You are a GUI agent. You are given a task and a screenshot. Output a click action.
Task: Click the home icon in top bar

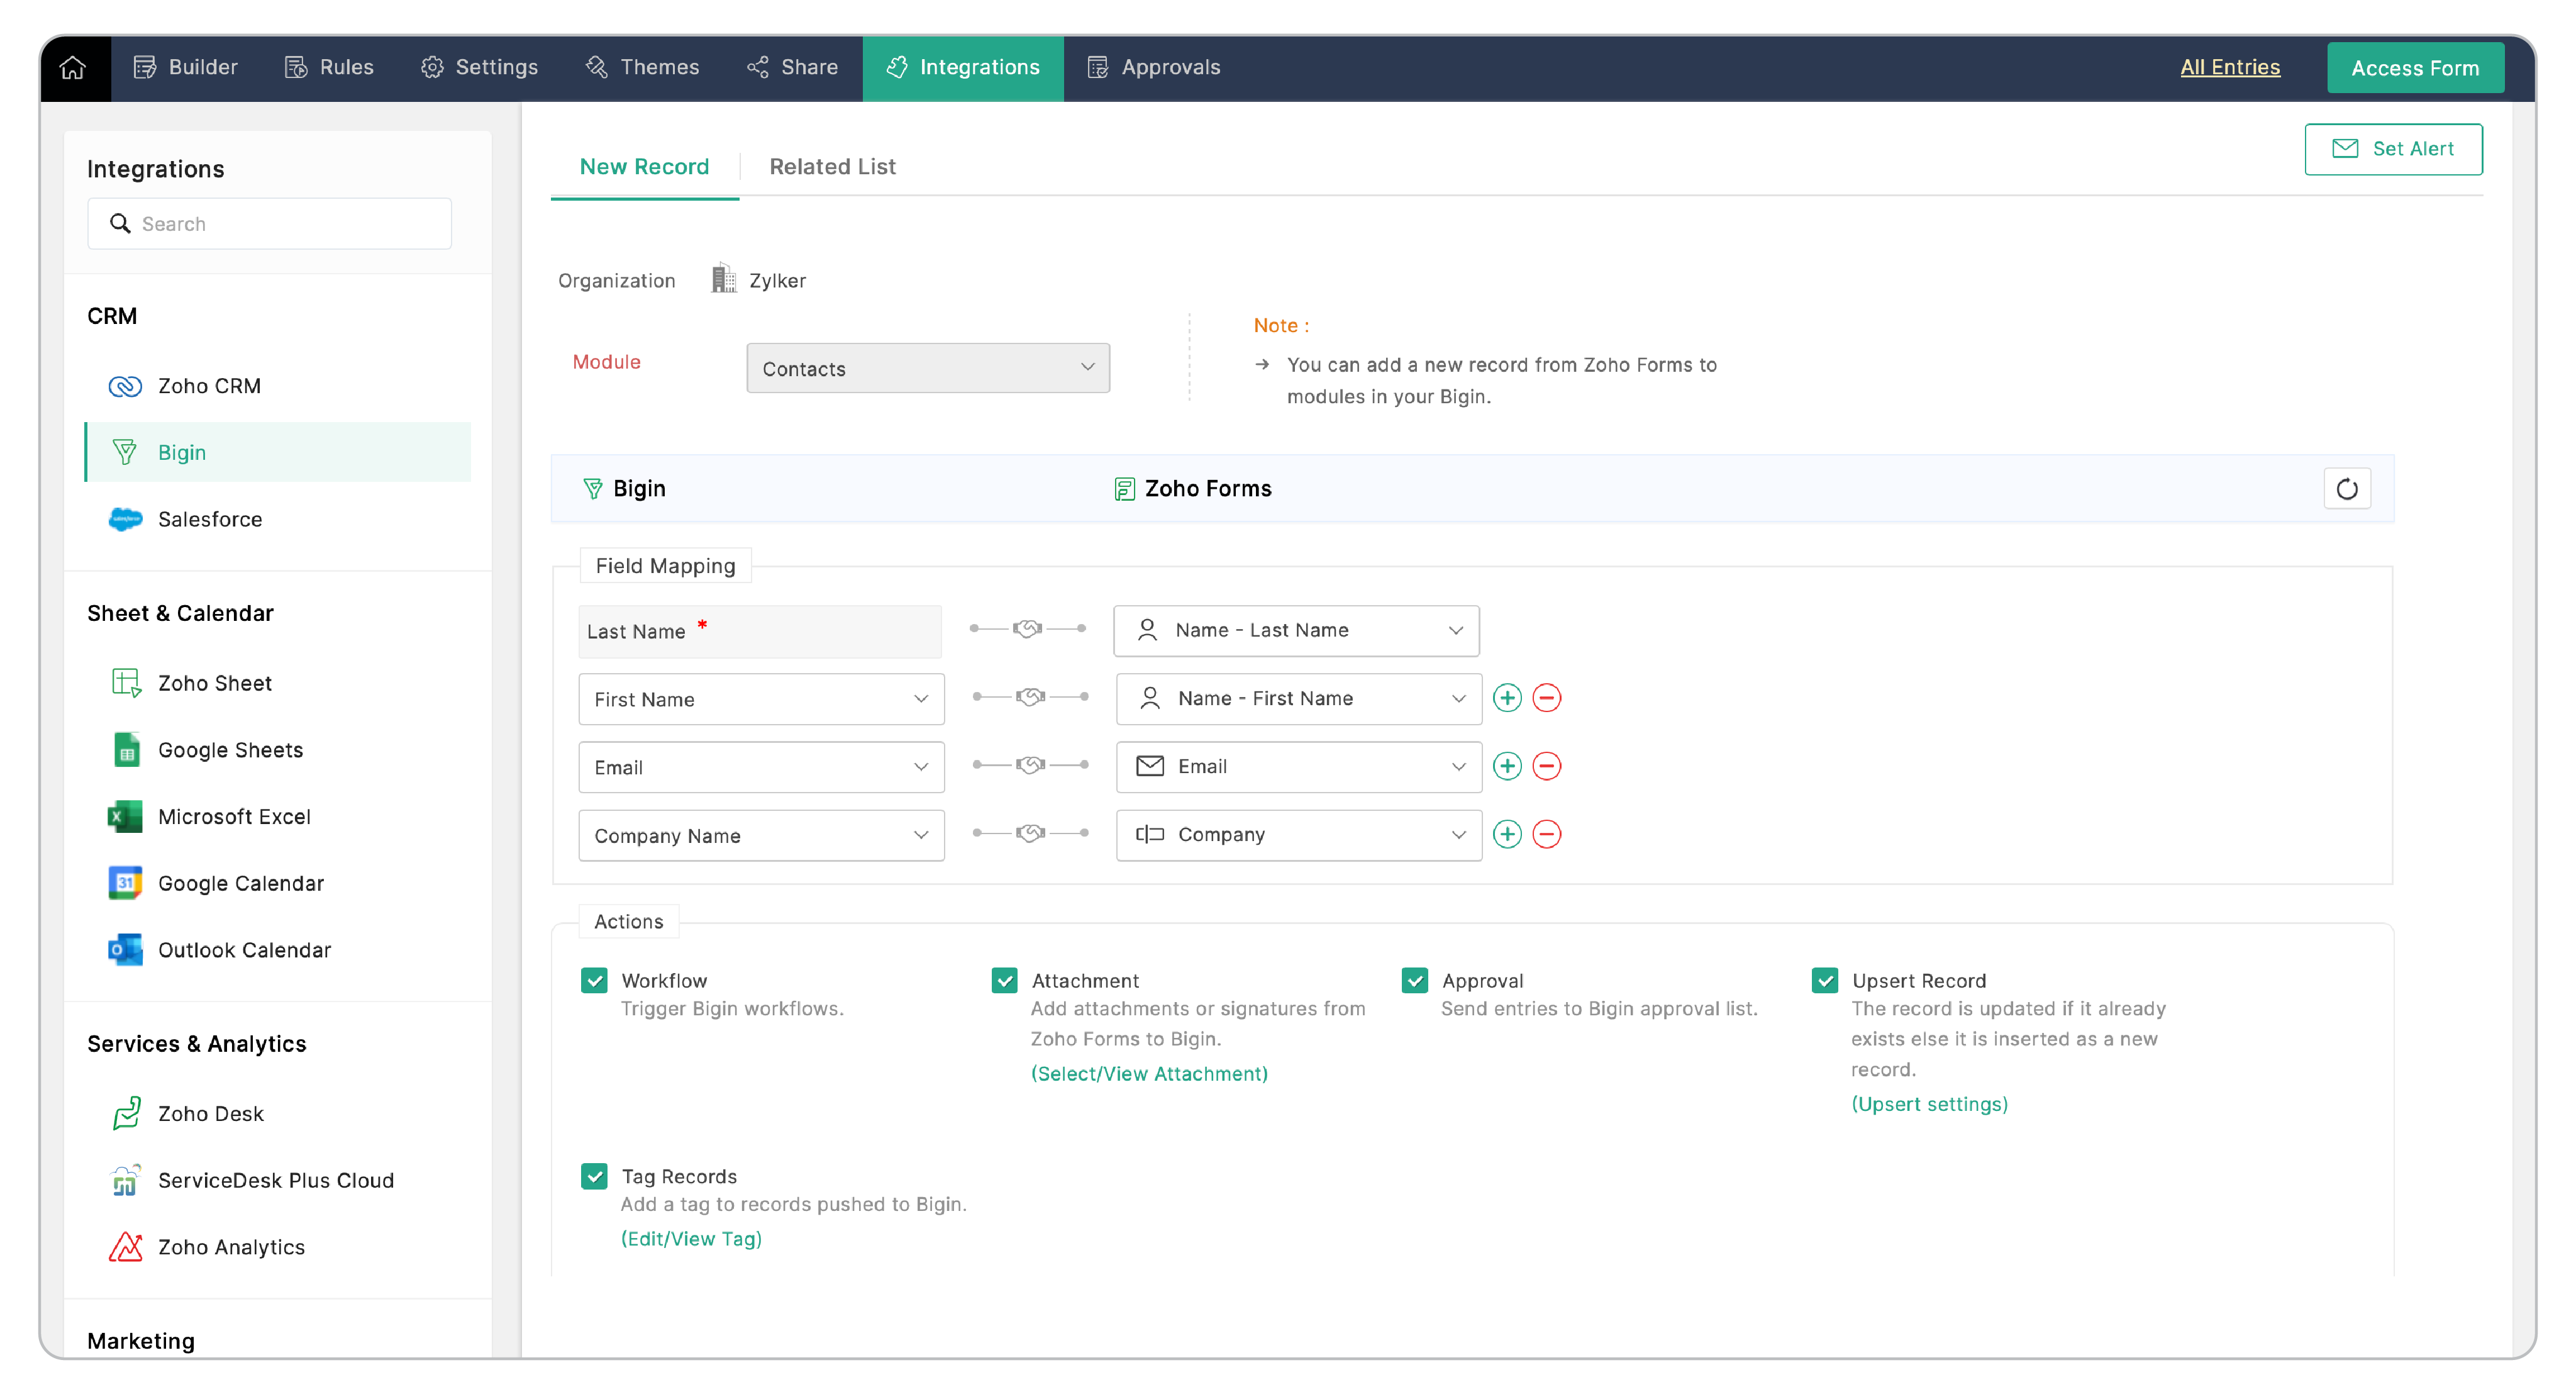coord(73,67)
